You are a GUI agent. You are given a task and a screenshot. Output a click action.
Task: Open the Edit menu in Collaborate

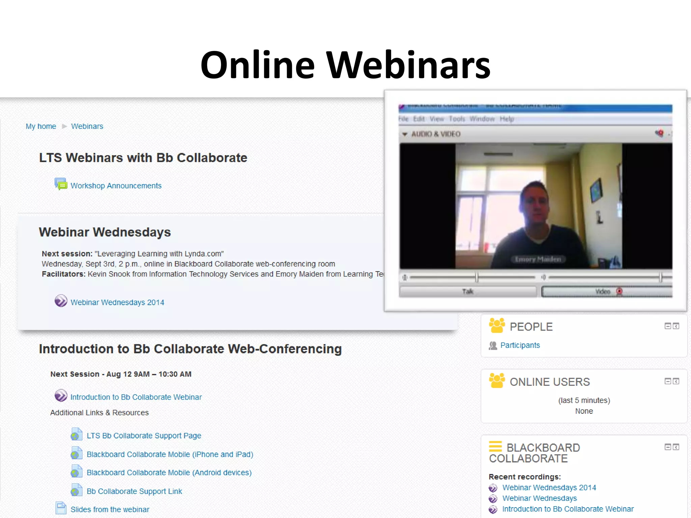[x=419, y=119]
